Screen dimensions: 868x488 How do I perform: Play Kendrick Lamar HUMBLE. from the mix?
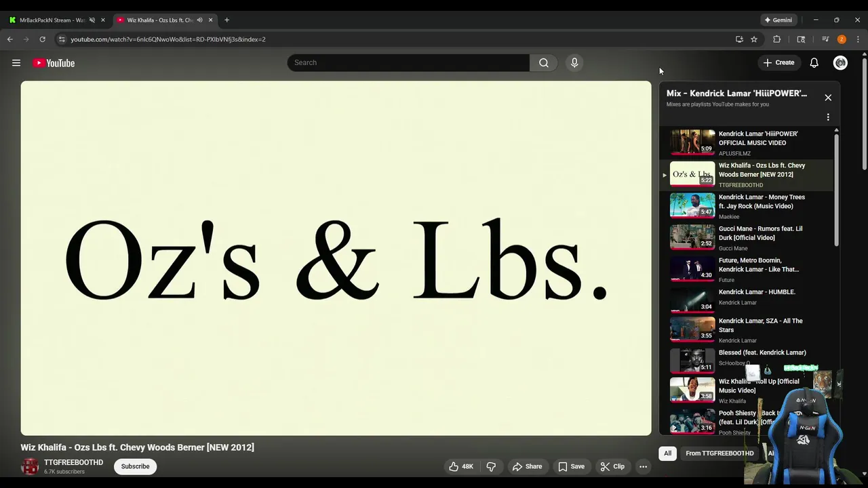click(747, 300)
